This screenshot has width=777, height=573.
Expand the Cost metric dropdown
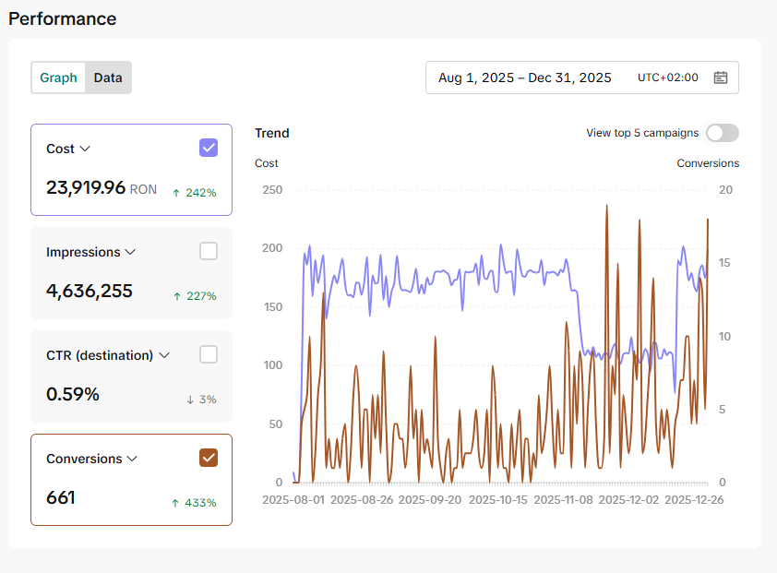85,149
